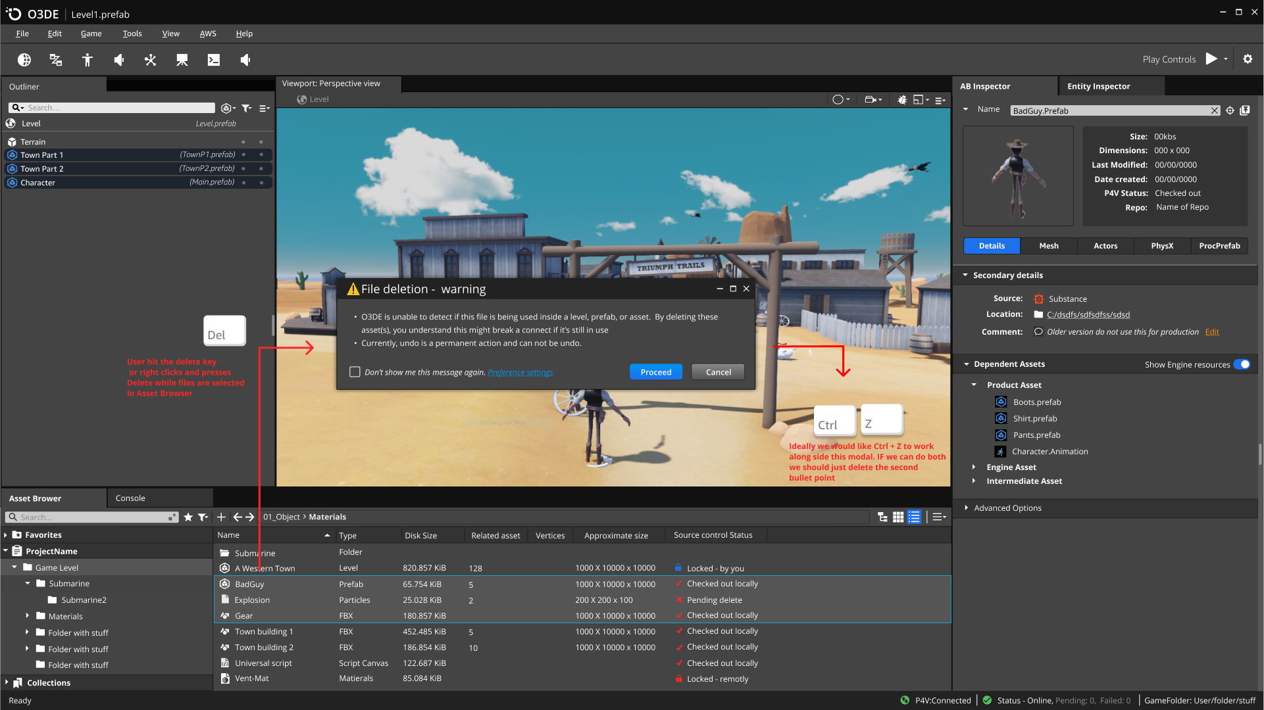This screenshot has height=710, width=1264.
Task: Click the BadGuy prefab thumbnail preview
Action: pos(1017,176)
